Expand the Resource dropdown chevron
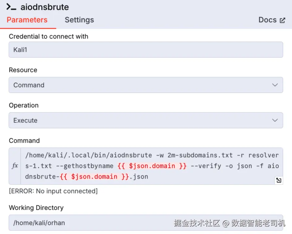This screenshot has width=292, height=234. click(275, 85)
